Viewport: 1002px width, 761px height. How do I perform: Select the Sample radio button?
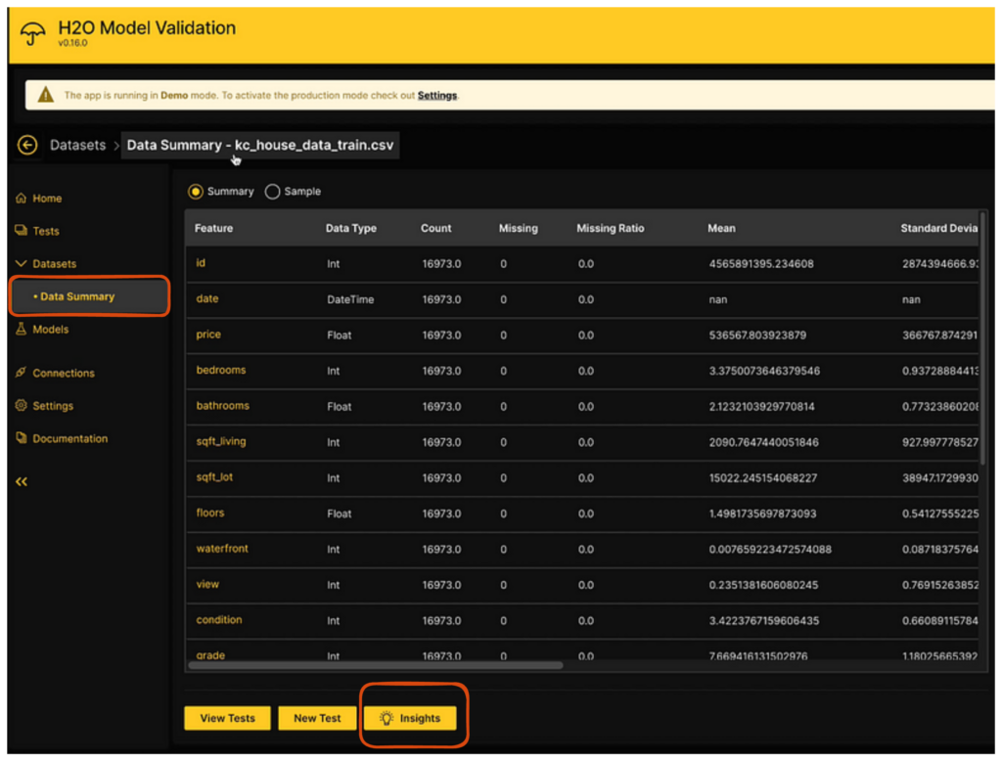[x=272, y=192]
